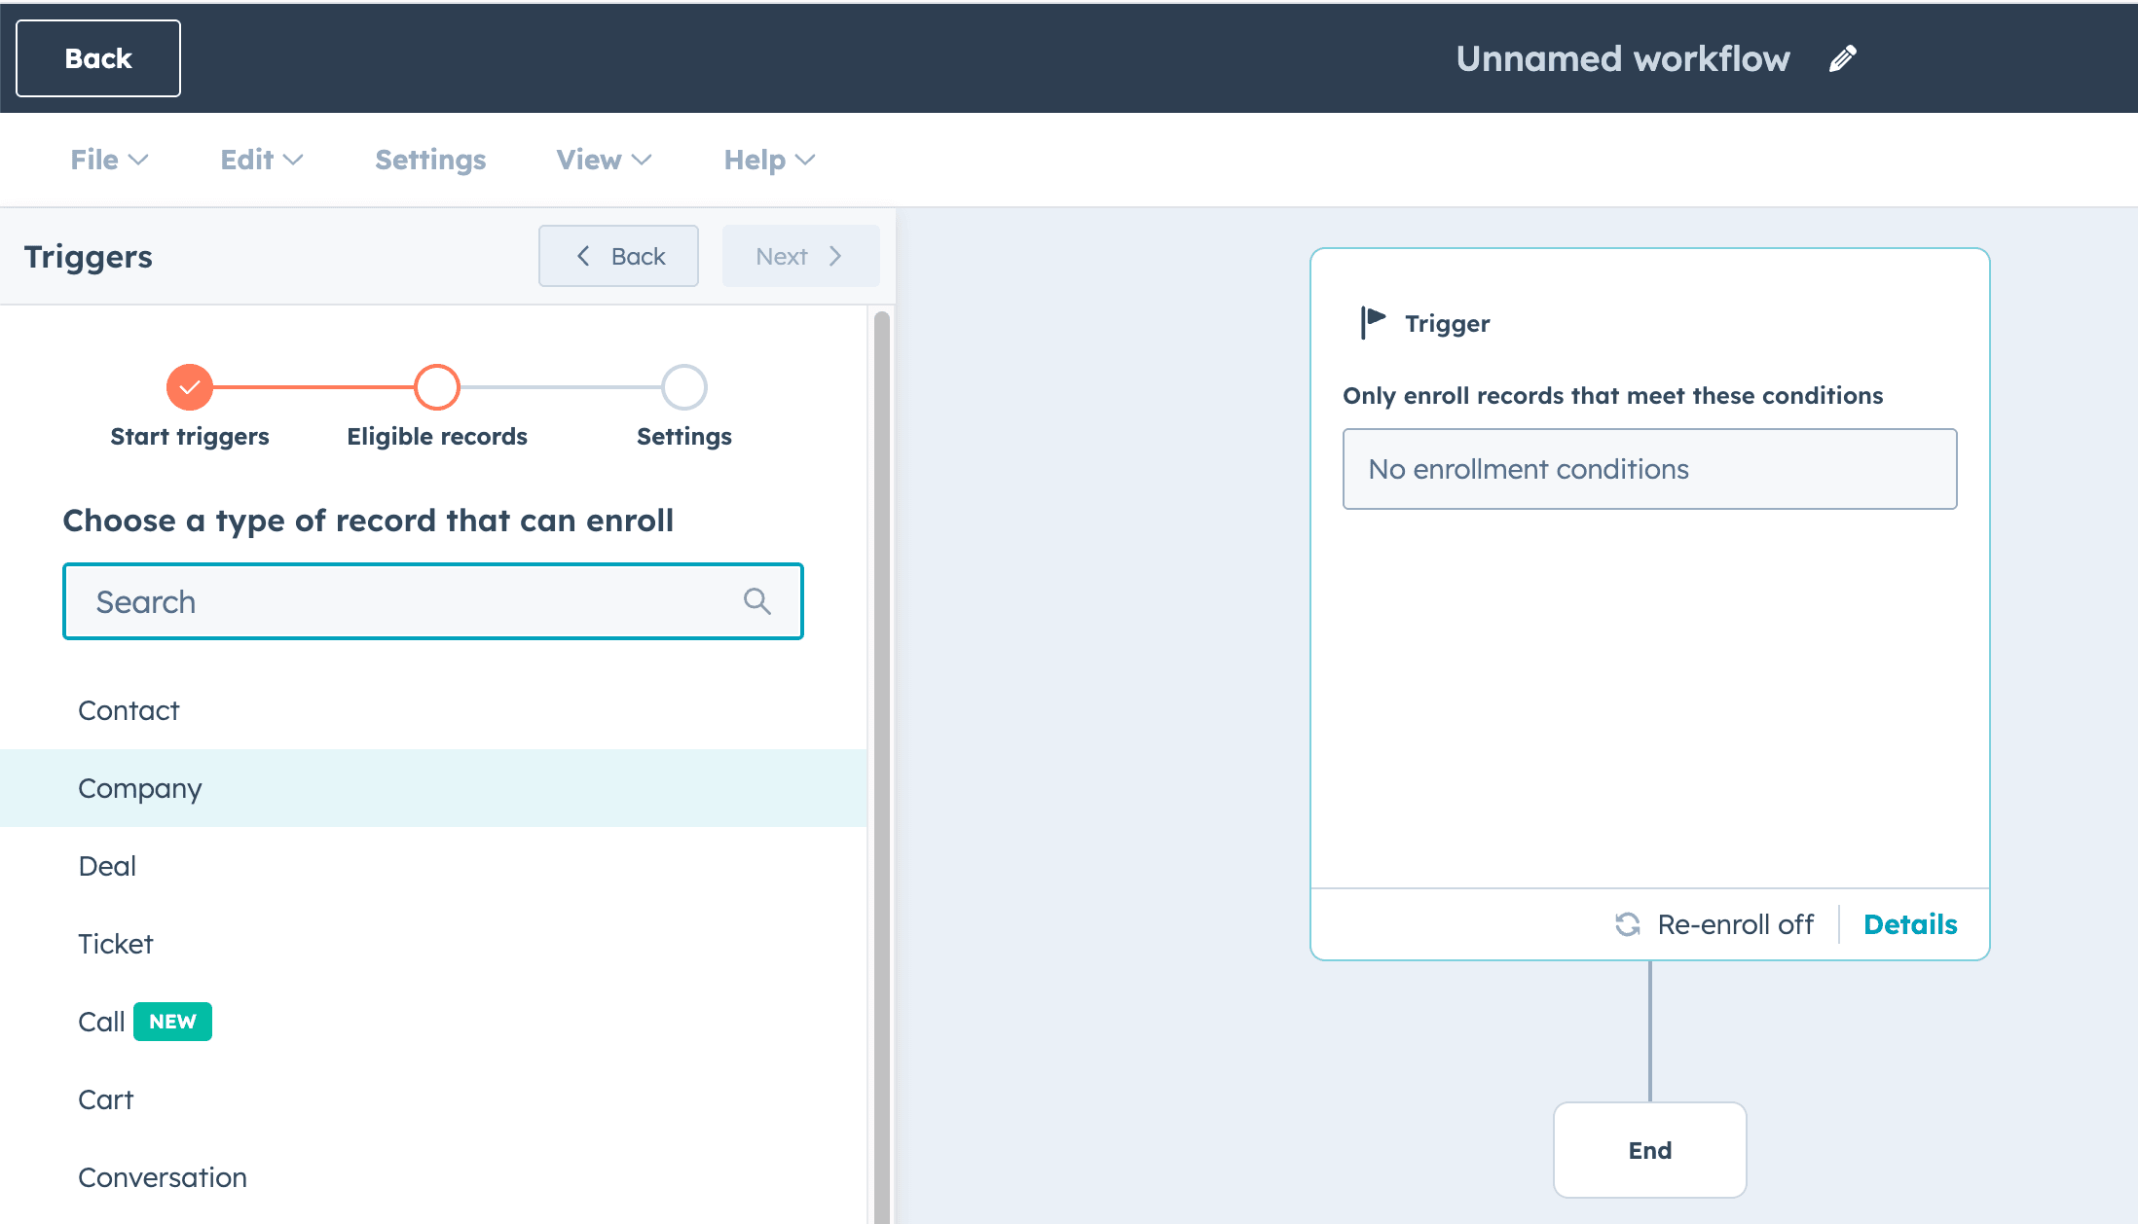This screenshot has height=1224, width=2138.
Task: Open the Help menu
Action: pyautogui.click(x=768, y=160)
